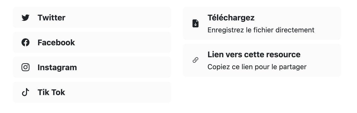Click the Tik Tok note icon

25,92
